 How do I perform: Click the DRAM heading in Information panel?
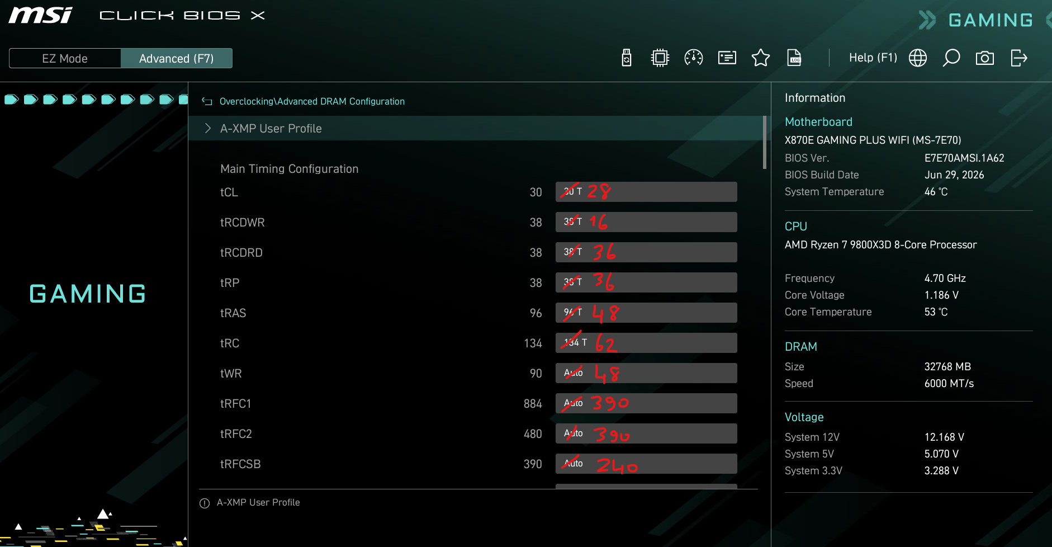(801, 347)
